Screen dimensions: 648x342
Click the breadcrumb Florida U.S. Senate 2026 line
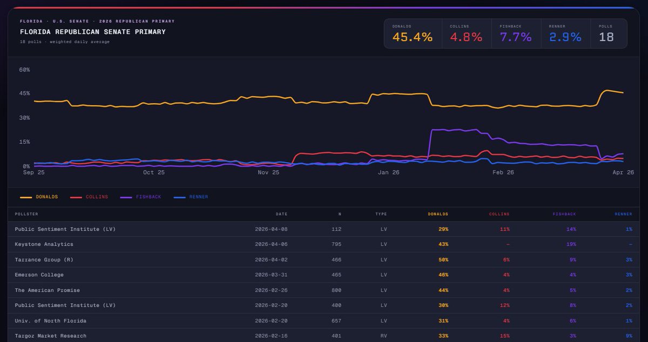[x=97, y=21]
